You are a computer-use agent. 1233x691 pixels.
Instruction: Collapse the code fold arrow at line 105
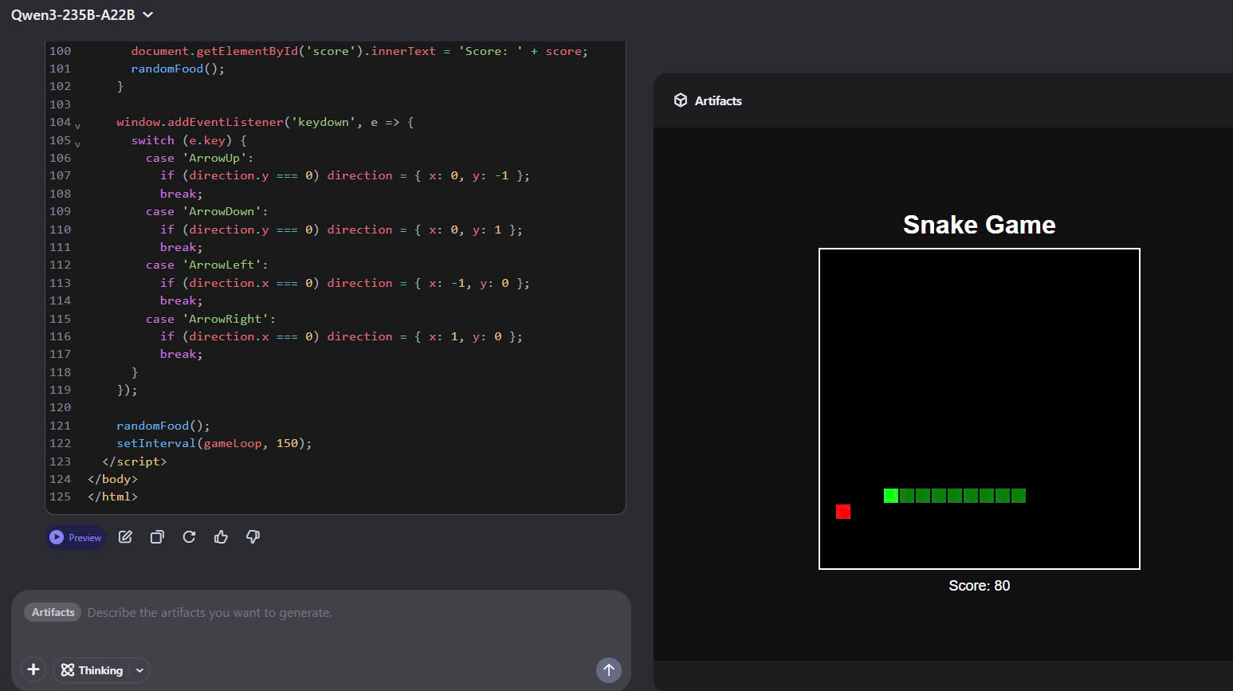[x=77, y=144]
